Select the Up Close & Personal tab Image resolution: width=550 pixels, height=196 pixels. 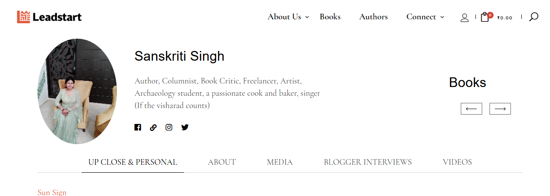click(133, 162)
